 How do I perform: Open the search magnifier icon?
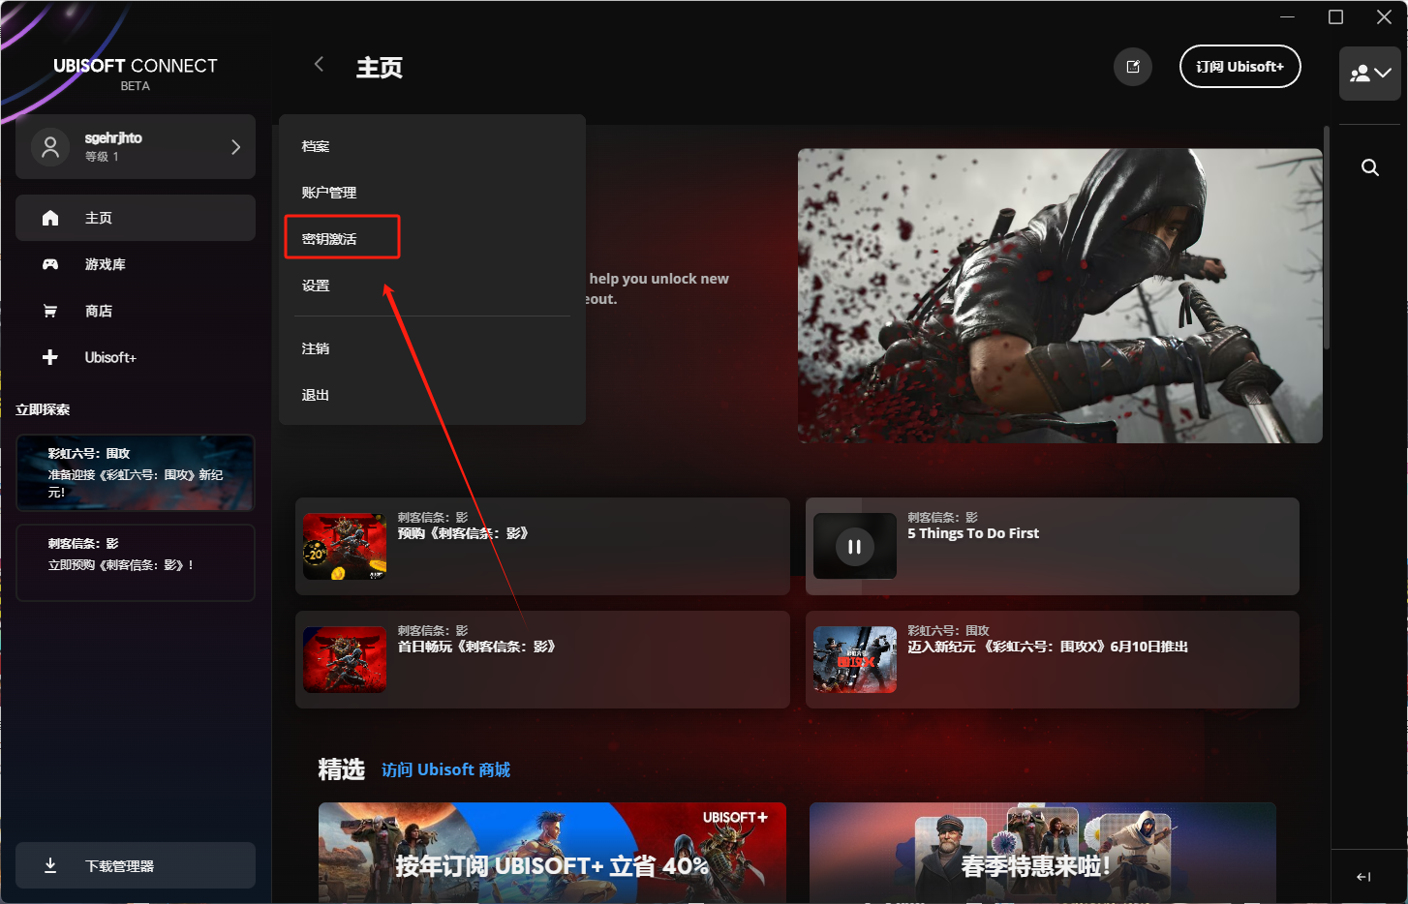point(1369,167)
